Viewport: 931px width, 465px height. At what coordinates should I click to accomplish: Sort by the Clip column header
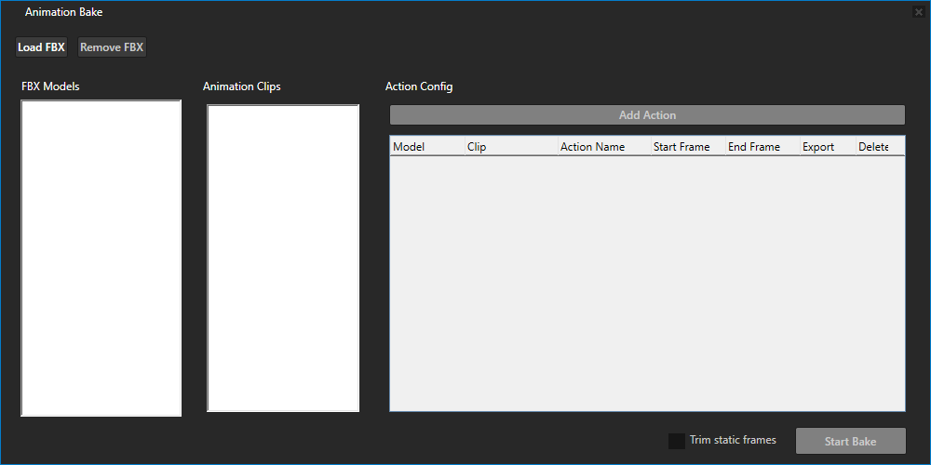click(x=511, y=147)
